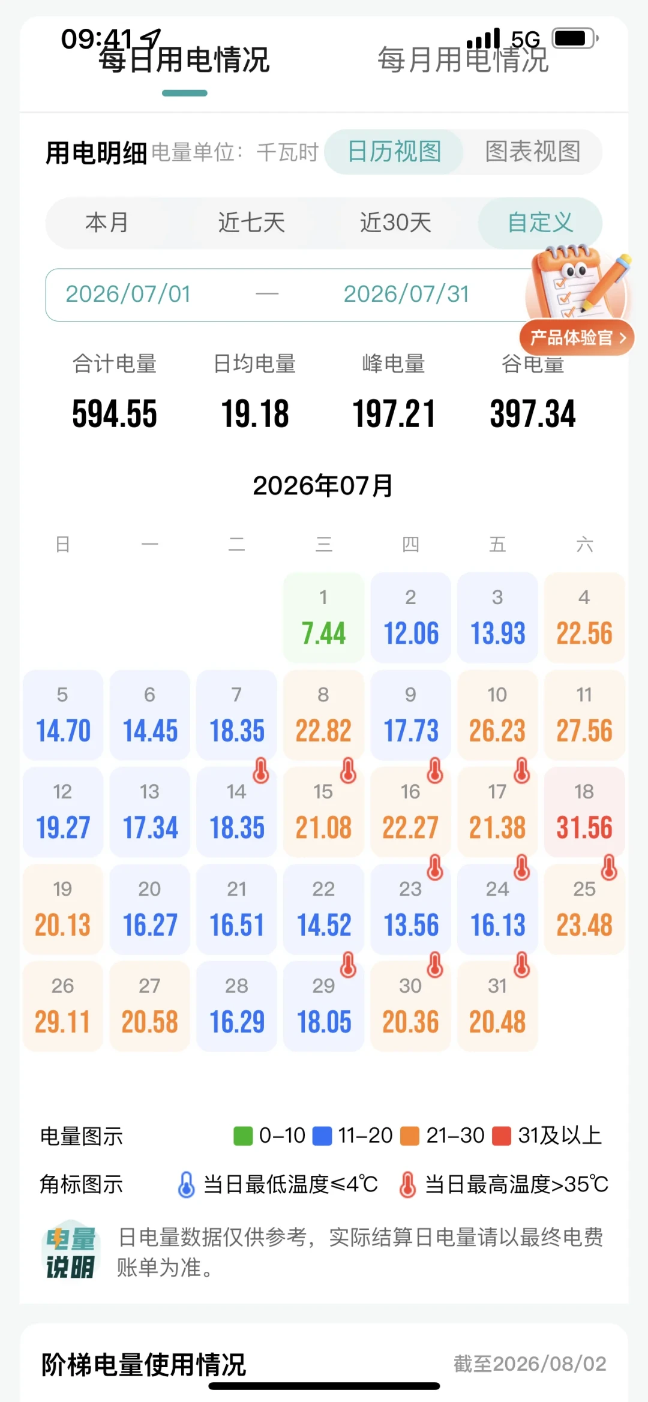
Task: Tap the red high-temperature legend icon
Action: pos(407,1184)
